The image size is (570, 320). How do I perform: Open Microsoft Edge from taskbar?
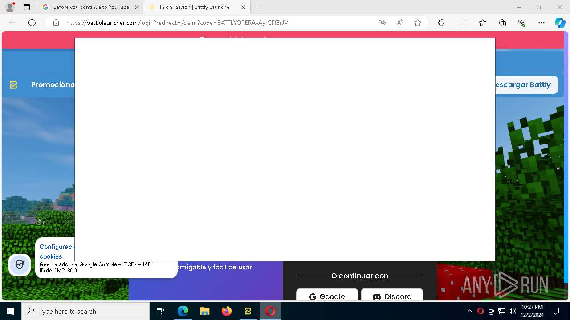(x=183, y=311)
